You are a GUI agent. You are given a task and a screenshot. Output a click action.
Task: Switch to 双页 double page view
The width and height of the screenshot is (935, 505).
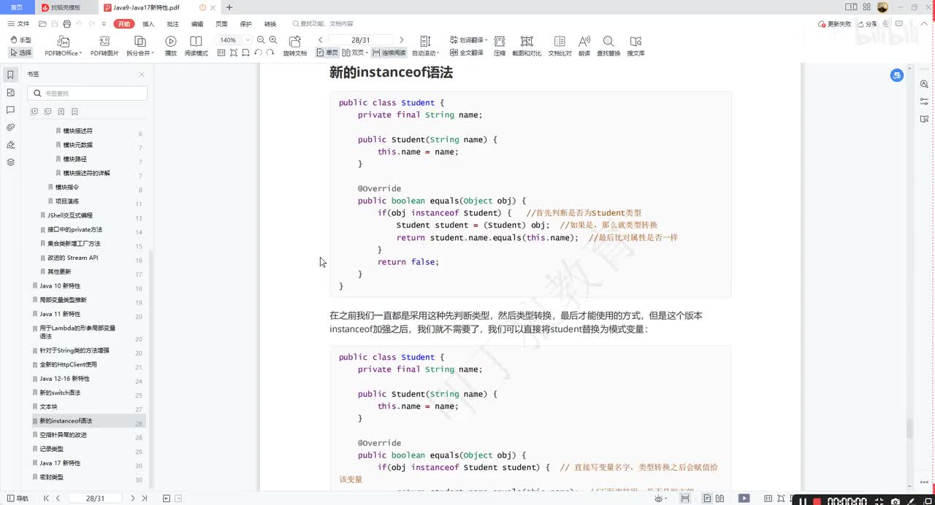355,53
